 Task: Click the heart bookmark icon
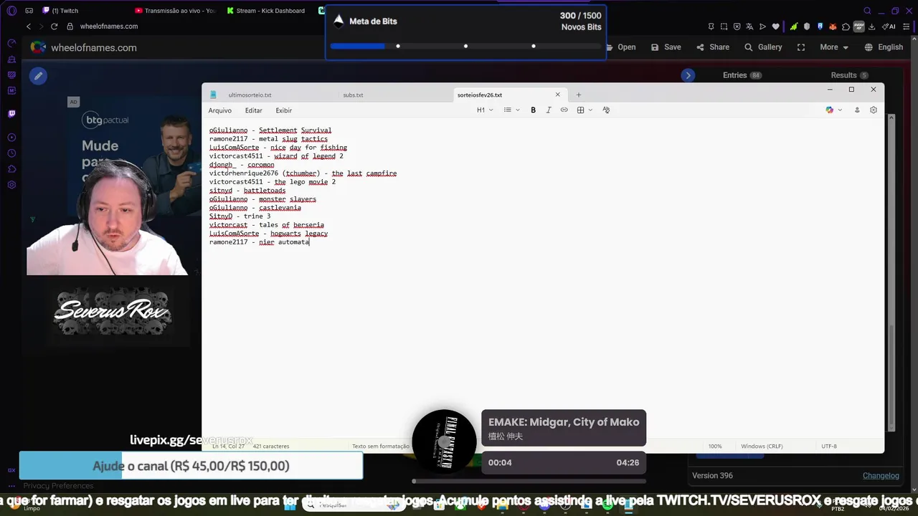(x=775, y=27)
